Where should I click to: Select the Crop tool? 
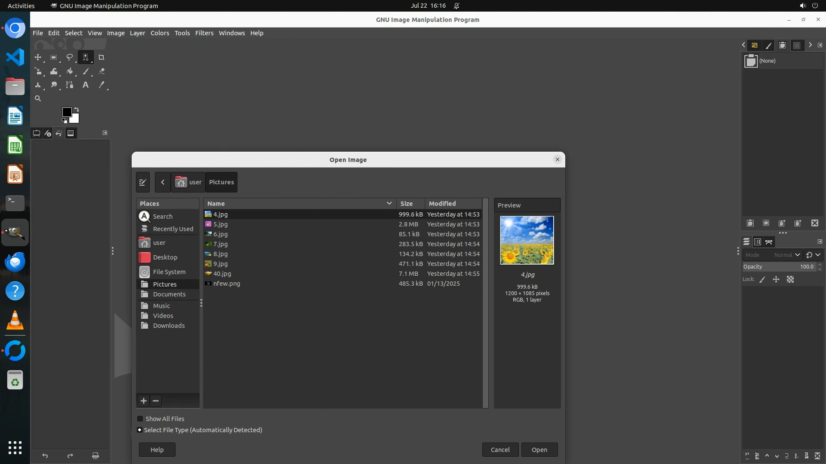[x=102, y=57]
